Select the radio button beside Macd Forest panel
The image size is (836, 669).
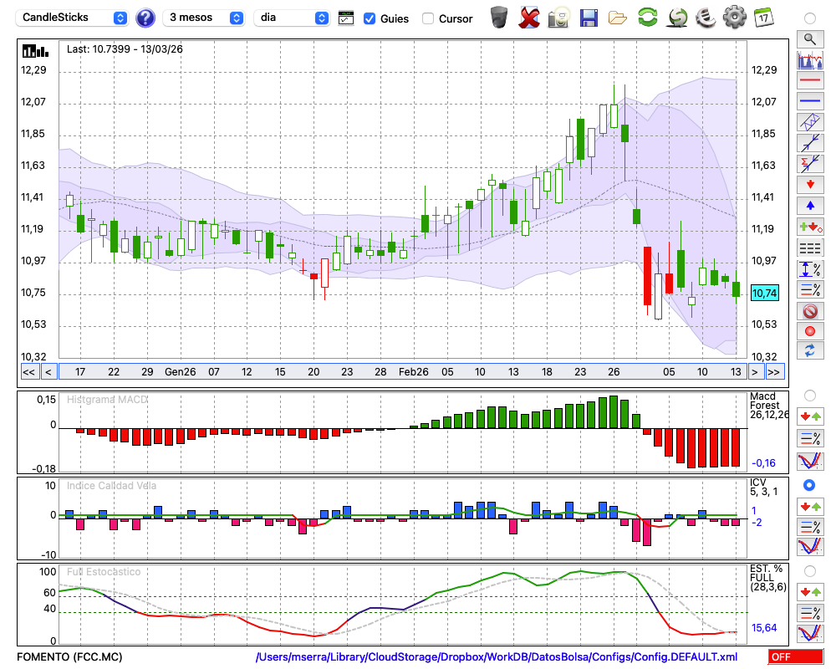(x=809, y=395)
